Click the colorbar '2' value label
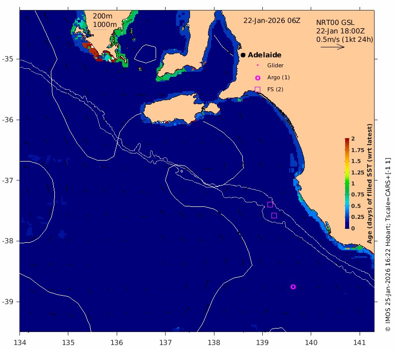 (353, 139)
